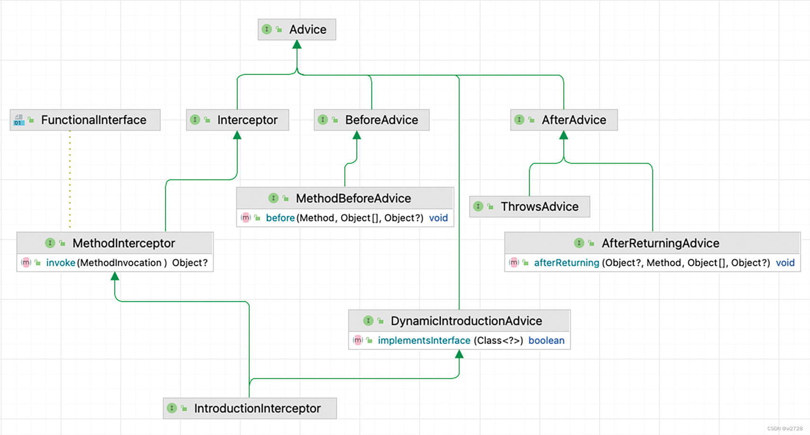
Task: Click the interface icon on IntroductionInterceptor
Action: pos(172,408)
